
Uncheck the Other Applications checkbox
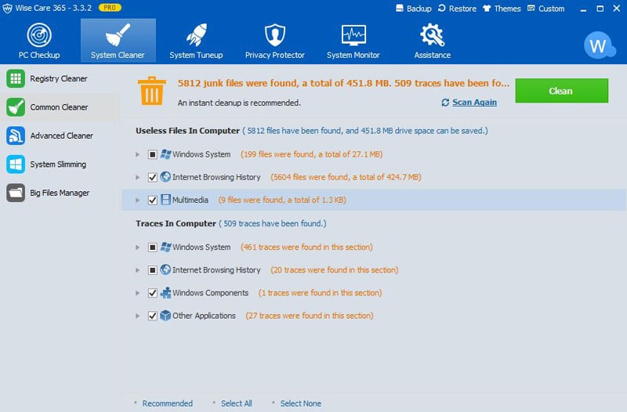click(x=152, y=316)
